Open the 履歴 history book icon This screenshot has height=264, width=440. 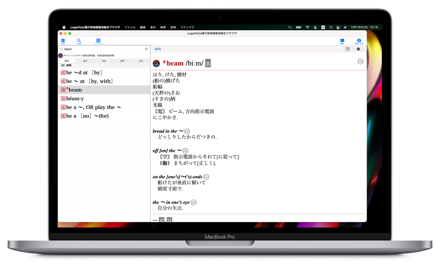pos(342,41)
